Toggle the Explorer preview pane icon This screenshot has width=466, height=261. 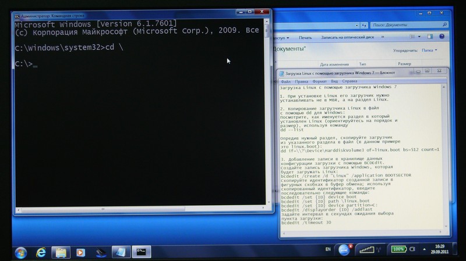coord(430,37)
